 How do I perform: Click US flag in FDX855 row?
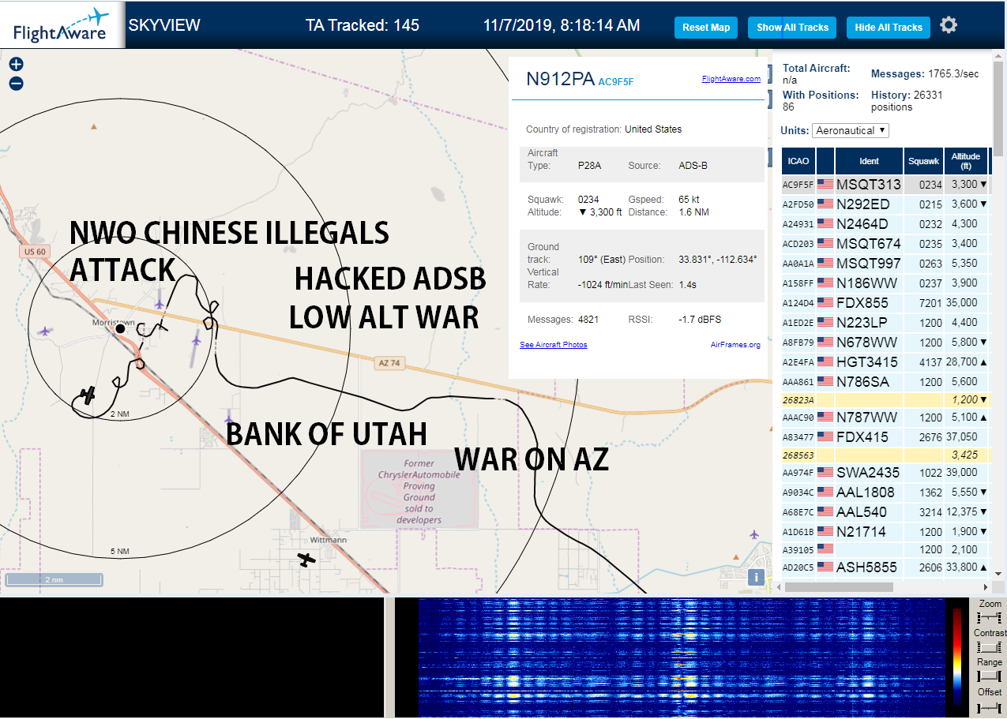coord(825,302)
